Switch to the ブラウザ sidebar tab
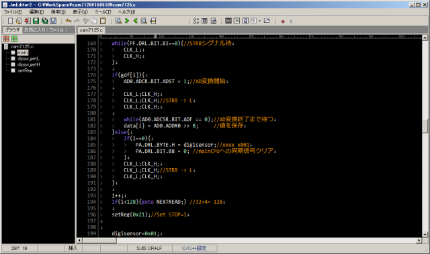Viewport: 430px width, 254px height. tap(12, 29)
